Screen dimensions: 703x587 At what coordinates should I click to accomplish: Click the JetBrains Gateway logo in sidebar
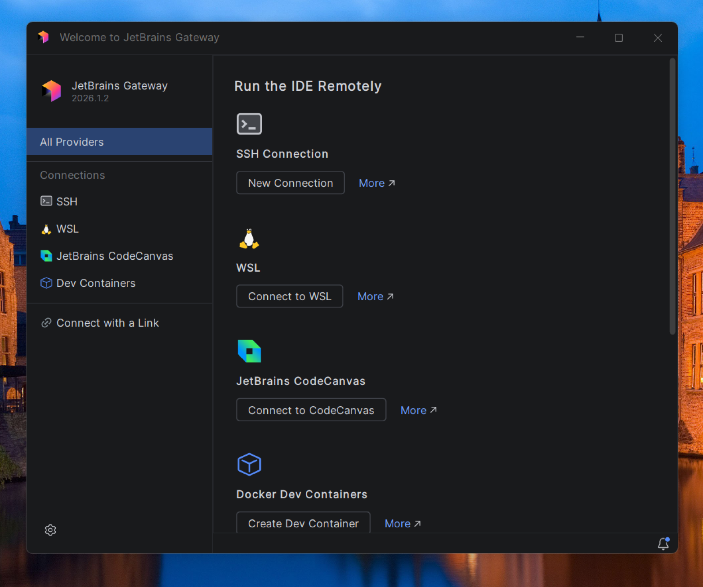[x=52, y=91]
